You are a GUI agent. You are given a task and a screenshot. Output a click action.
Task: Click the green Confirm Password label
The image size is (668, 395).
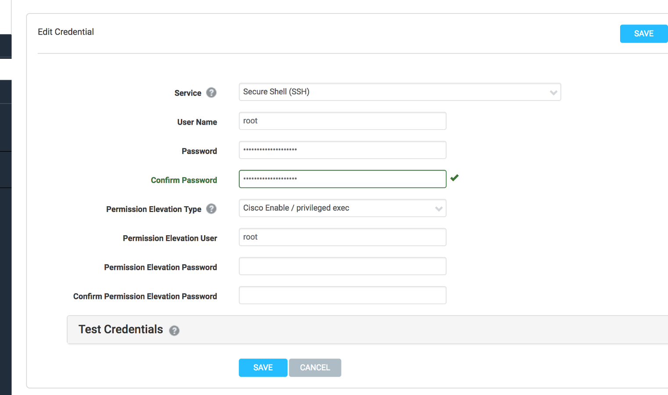coord(184,180)
